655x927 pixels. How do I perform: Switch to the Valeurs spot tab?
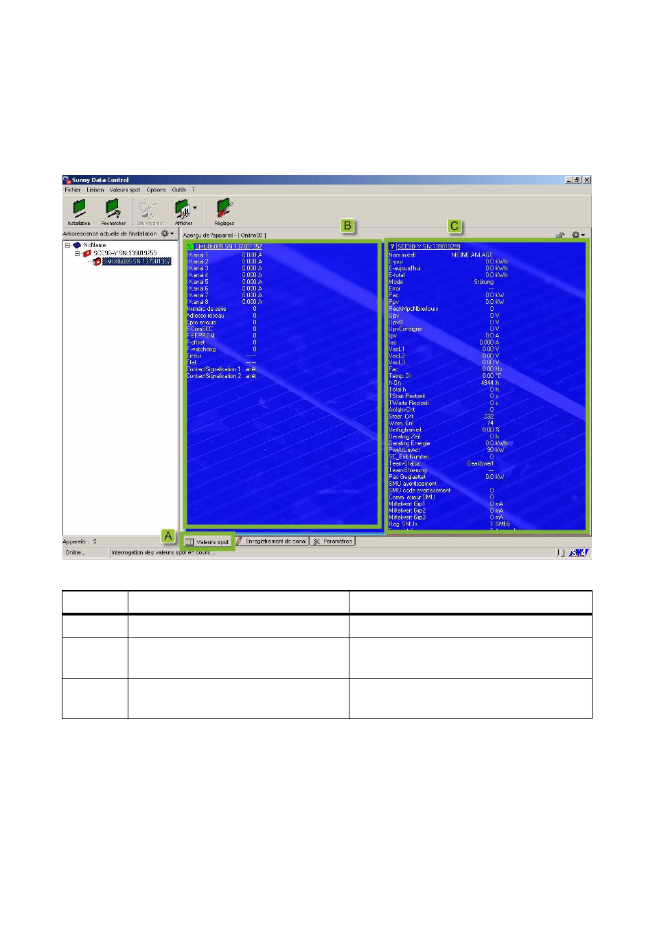pos(207,541)
